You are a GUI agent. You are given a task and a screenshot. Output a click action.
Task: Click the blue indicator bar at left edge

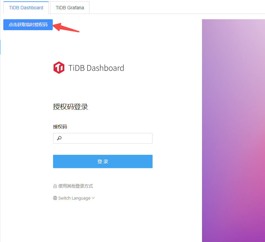click(x=0, y=47)
